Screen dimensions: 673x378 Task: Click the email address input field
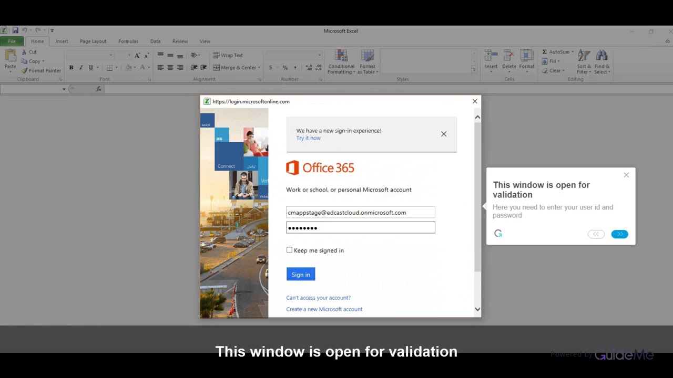(361, 212)
